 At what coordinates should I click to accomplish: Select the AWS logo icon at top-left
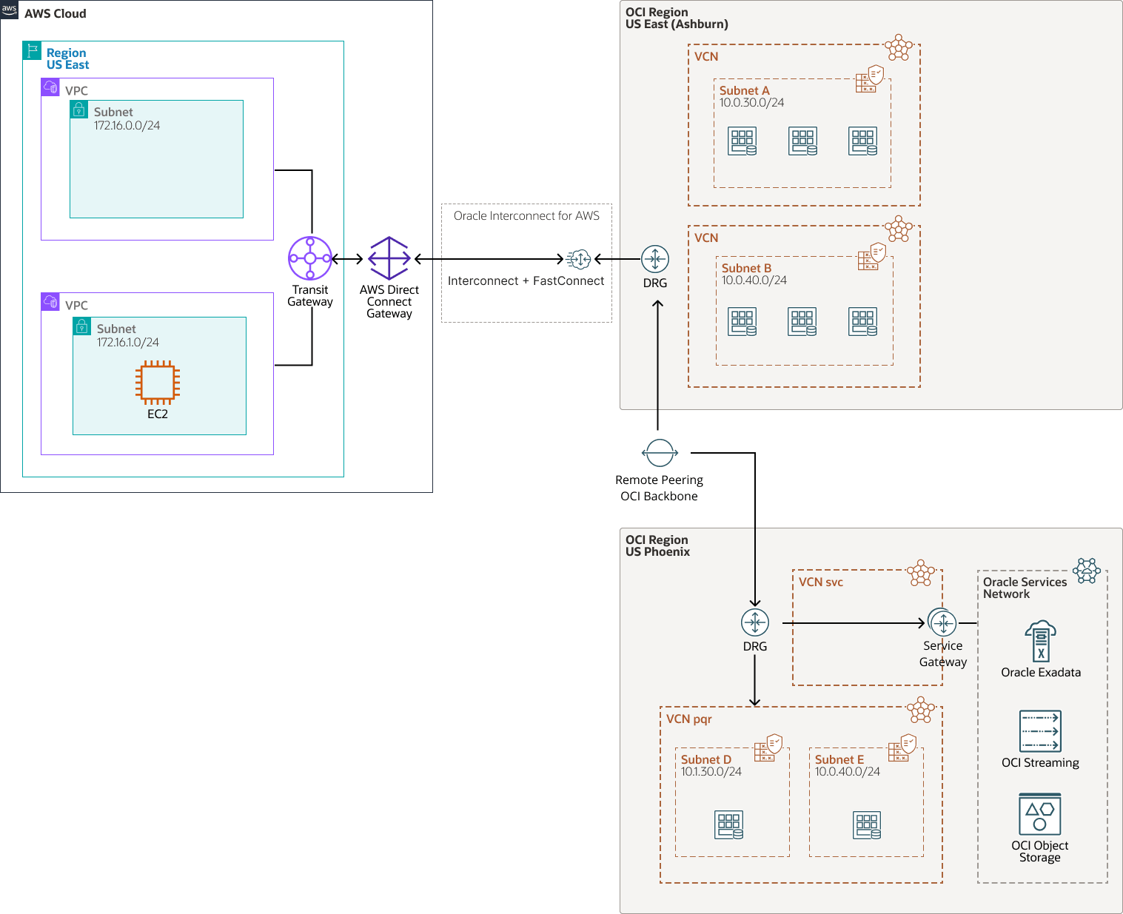[x=9, y=9]
